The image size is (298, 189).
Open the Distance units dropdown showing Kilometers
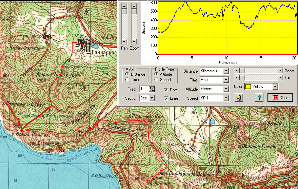(226, 71)
